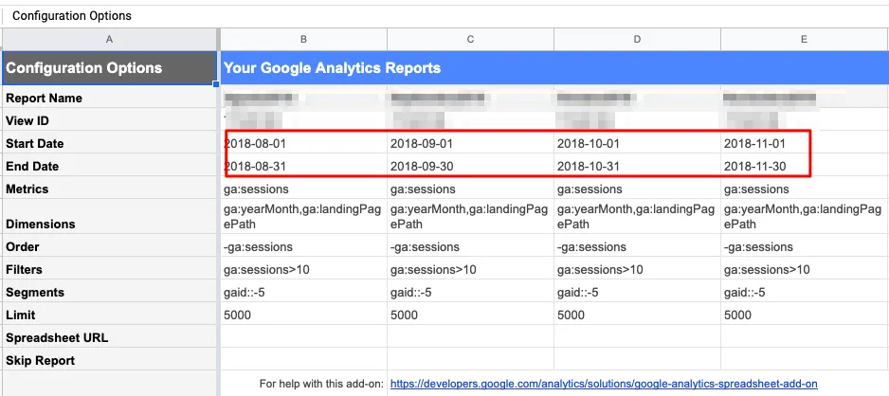Click the gaid::-5 segment cell in column B
Screen dimensions: 889x396
pos(304,291)
